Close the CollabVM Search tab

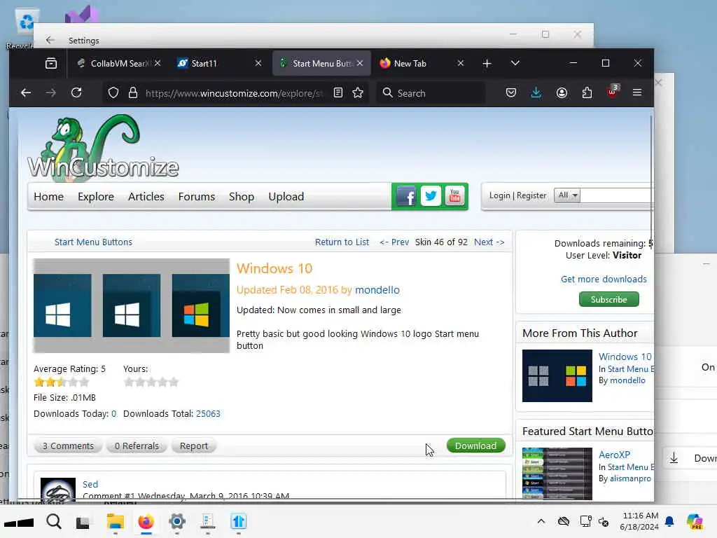pos(158,63)
